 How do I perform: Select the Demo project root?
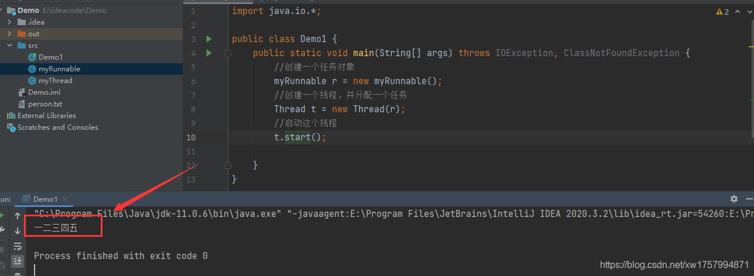[x=91, y=11]
